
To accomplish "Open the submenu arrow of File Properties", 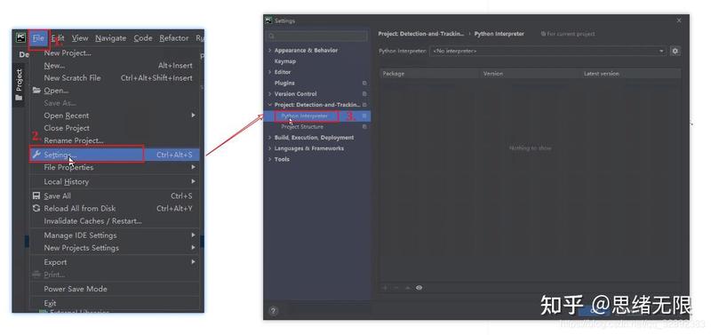I will pyautogui.click(x=193, y=167).
